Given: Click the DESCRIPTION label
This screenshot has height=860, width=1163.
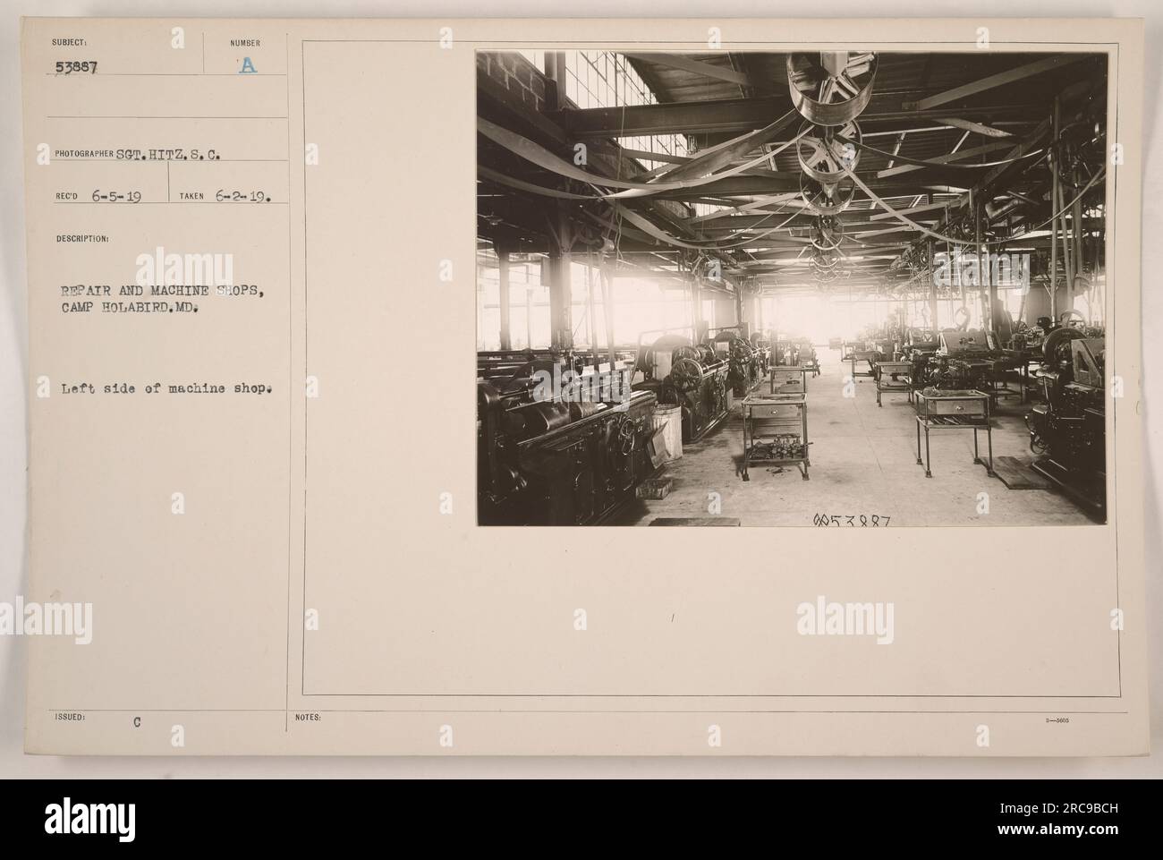Looking at the screenshot, I should pos(81,239).
